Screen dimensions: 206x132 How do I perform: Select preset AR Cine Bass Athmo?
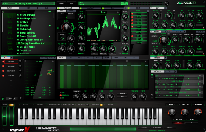click(x=25, y=47)
